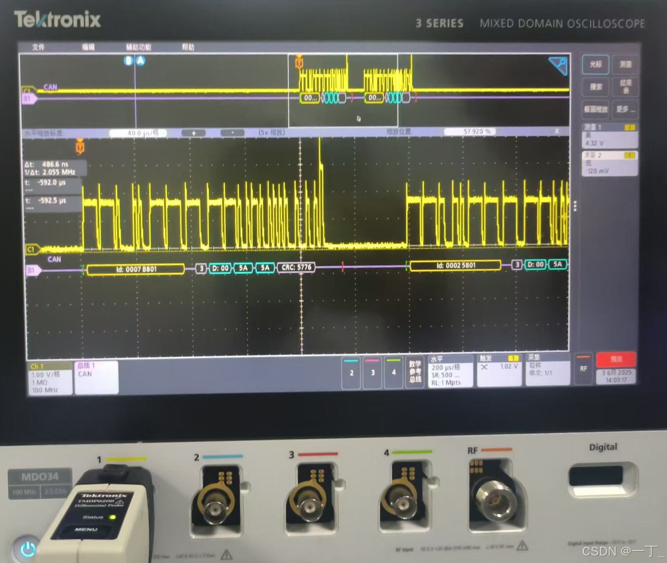The height and width of the screenshot is (563, 667).
Task: Click the 搜索 (Search) button
Action: click(596, 87)
